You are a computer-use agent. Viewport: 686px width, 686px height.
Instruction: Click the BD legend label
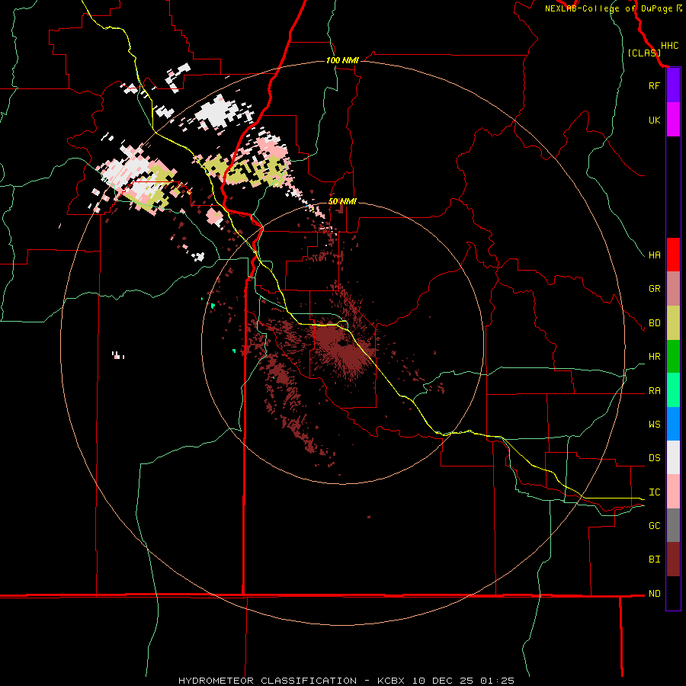coord(654,323)
